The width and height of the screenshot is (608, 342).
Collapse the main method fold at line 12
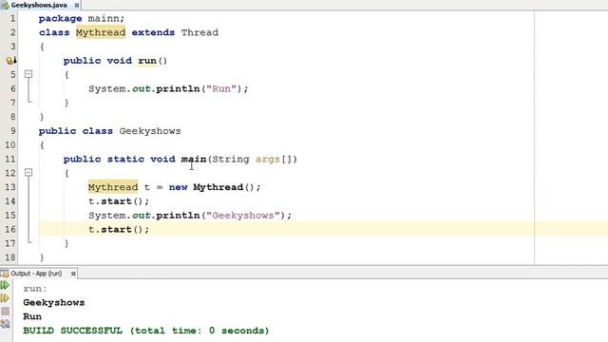(x=28, y=172)
